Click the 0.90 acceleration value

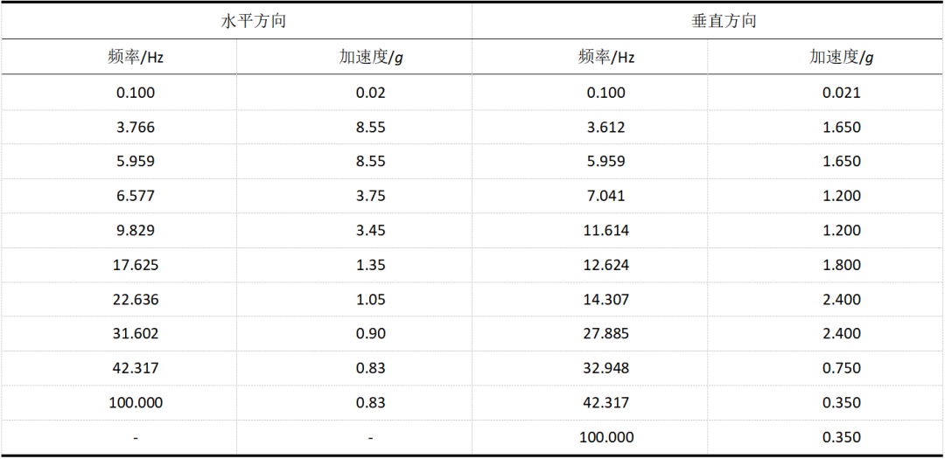tap(370, 334)
